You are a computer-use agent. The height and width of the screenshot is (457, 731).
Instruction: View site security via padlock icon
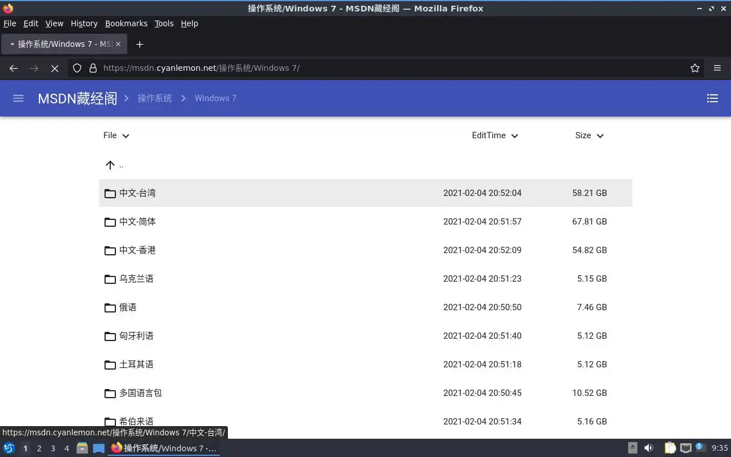tap(93, 68)
